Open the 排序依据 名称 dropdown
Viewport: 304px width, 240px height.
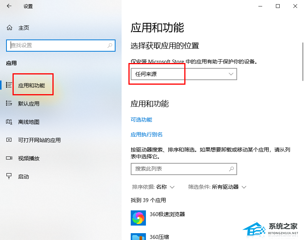click(x=154, y=187)
